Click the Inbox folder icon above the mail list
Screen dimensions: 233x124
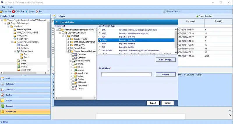click(54, 17)
